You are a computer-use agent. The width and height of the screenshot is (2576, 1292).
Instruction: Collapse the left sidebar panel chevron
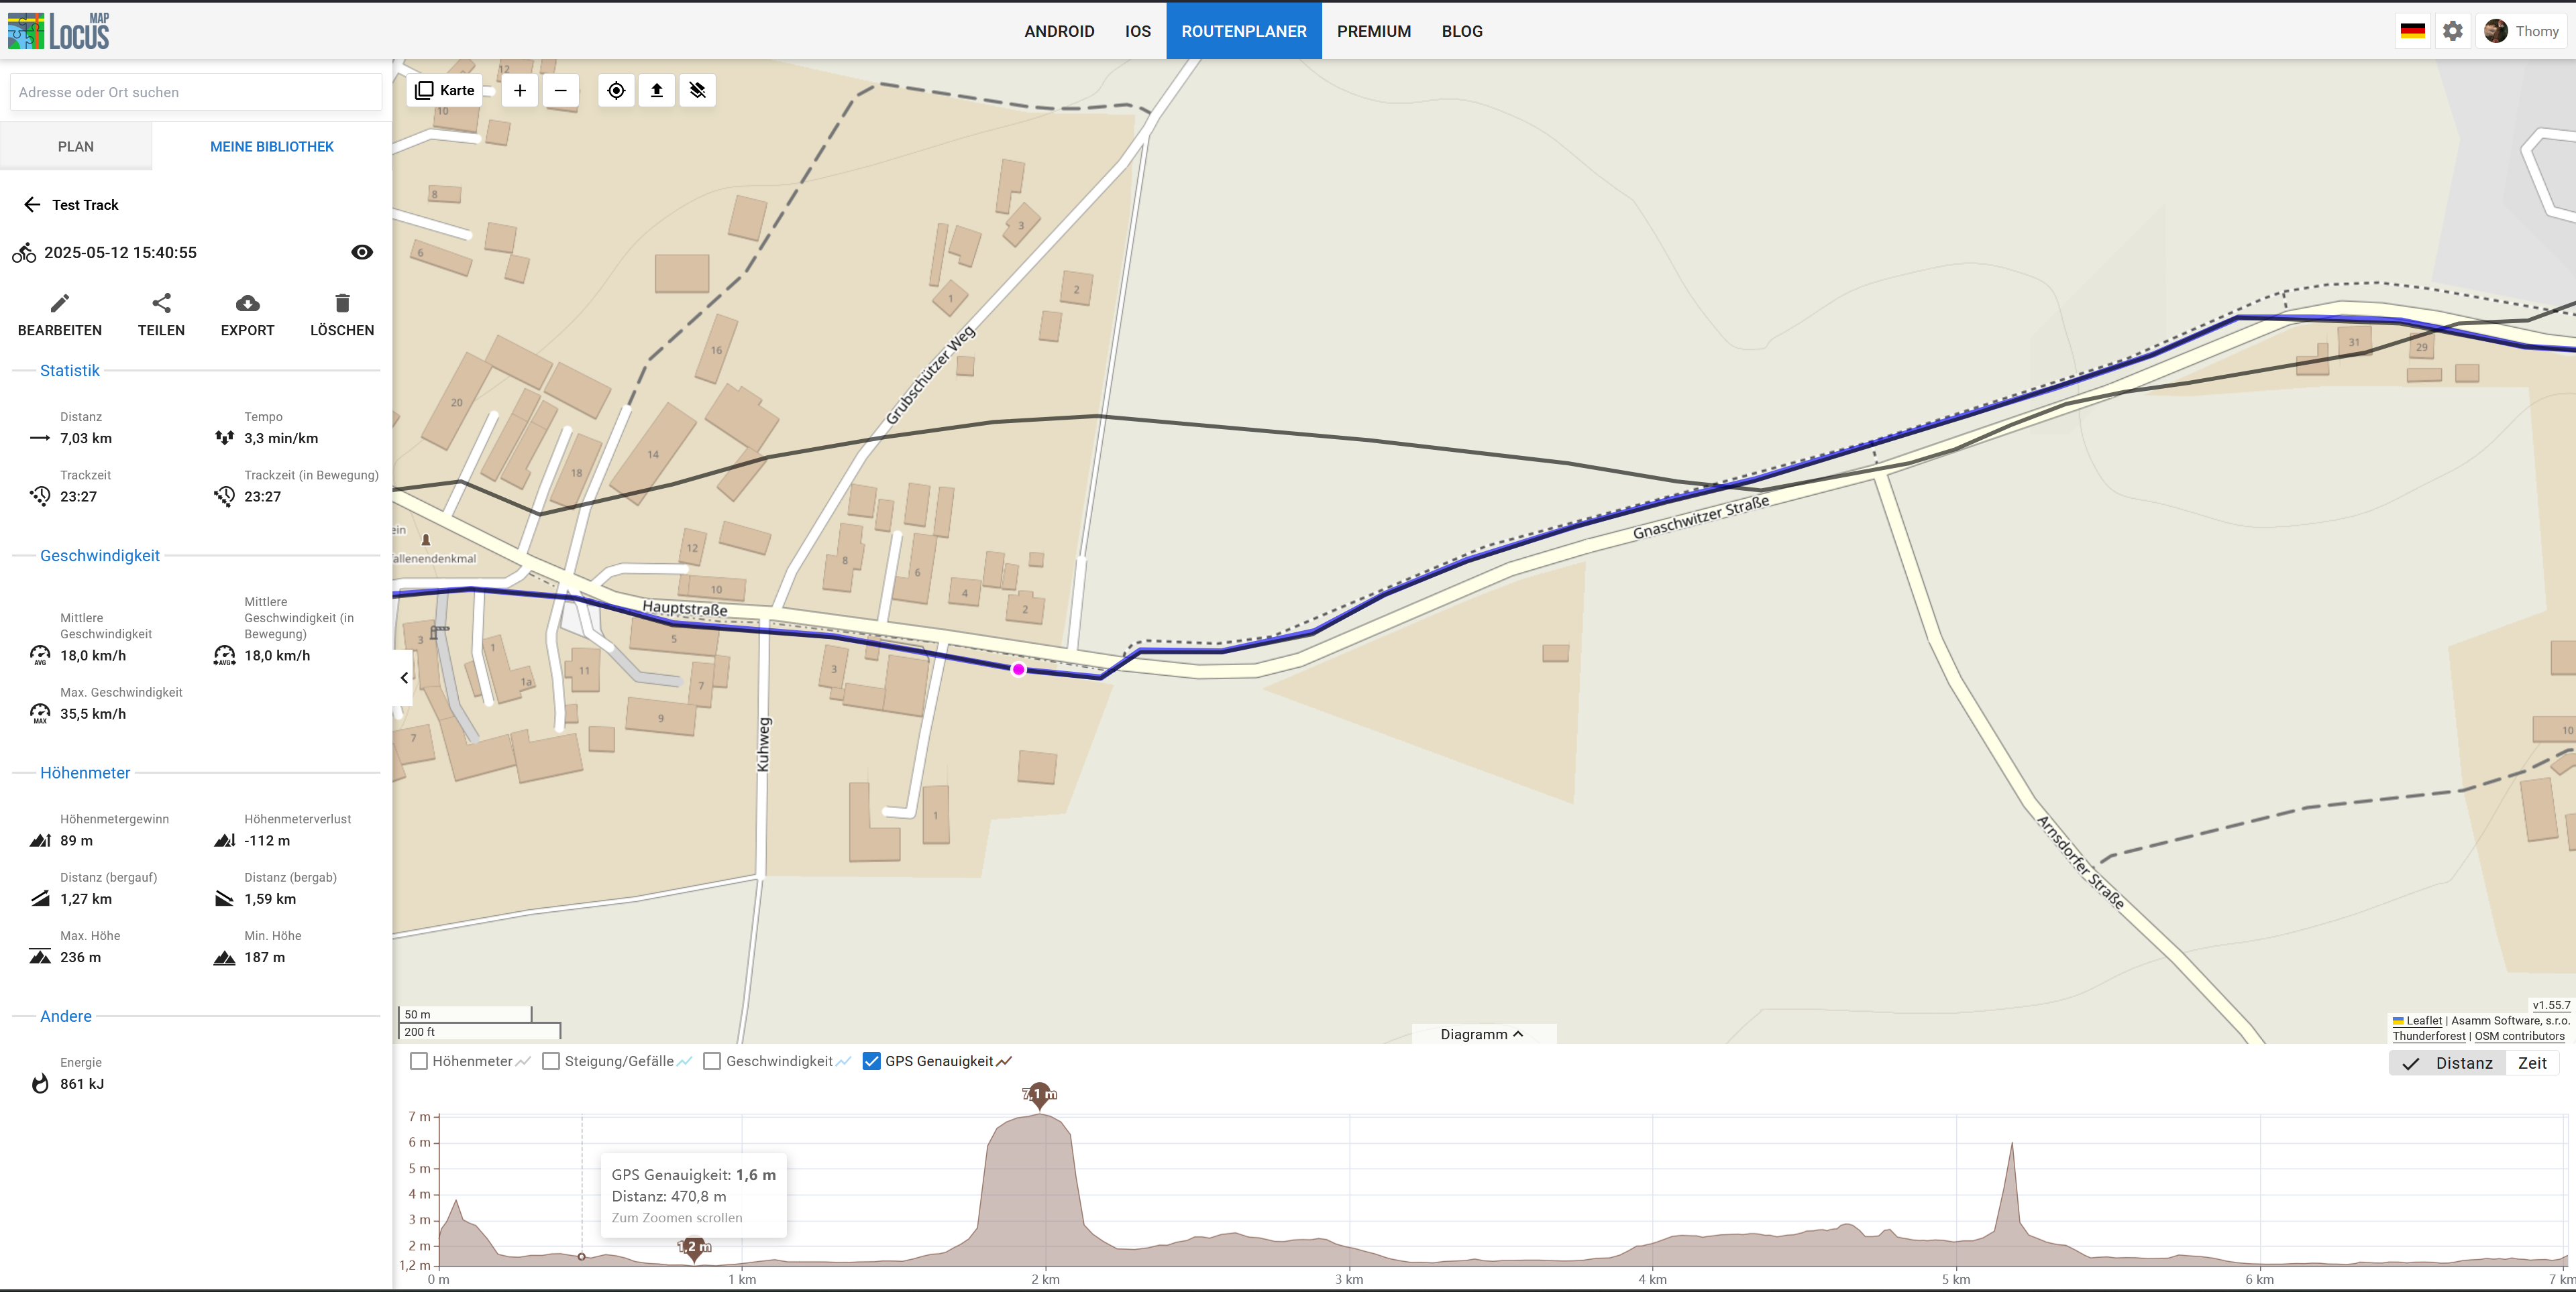pos(404,679)
